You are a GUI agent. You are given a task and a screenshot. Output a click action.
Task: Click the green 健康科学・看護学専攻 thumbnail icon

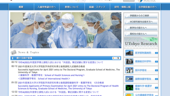pyautogui.click(x=129, y=88)
